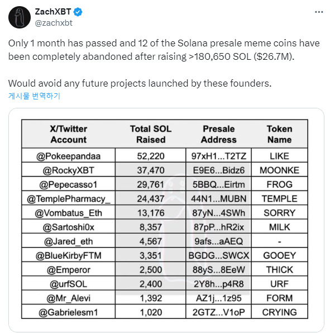Click the CRYING token name
Viewport: 330px width, 333px height.
point(279,312)
